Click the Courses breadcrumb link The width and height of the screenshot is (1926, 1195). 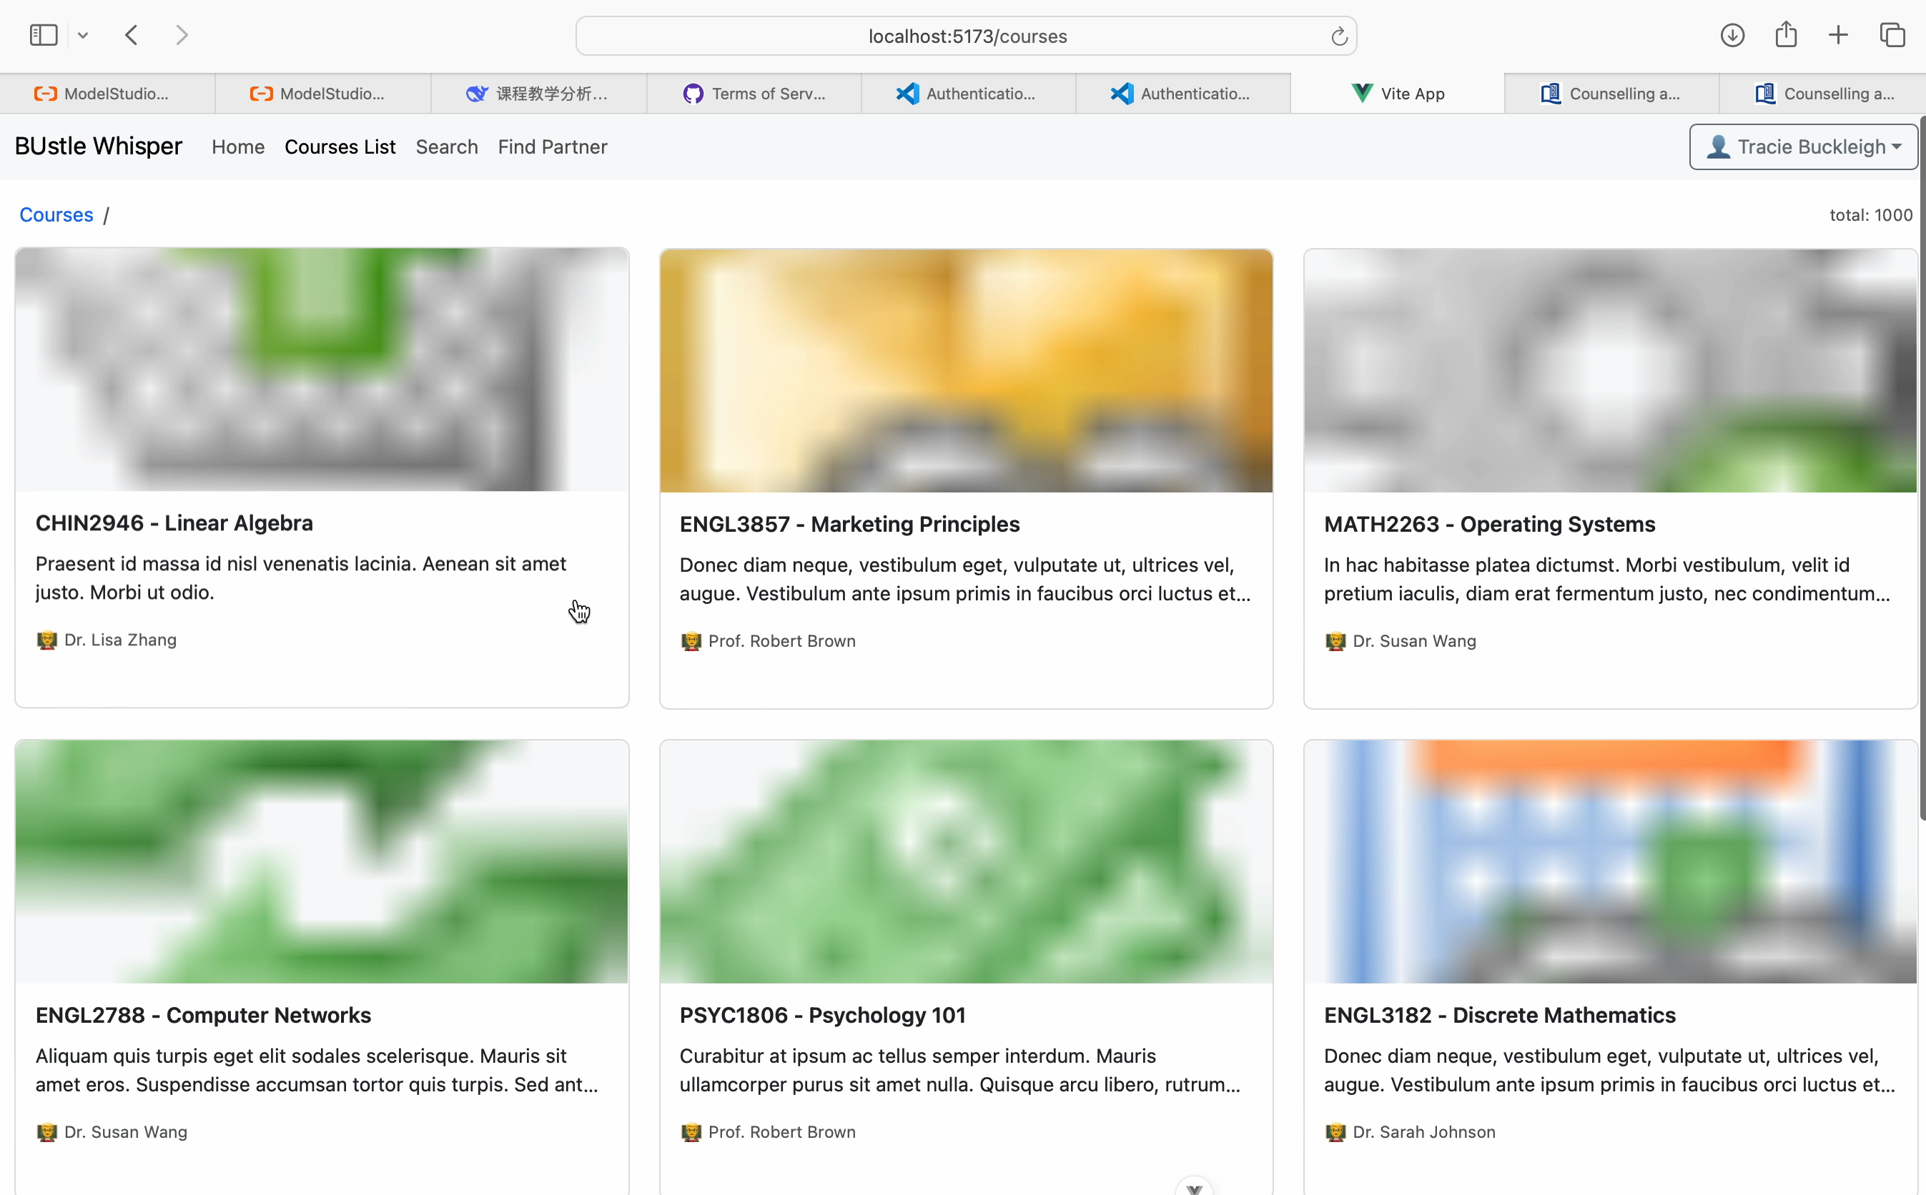[x=56, y=215]
